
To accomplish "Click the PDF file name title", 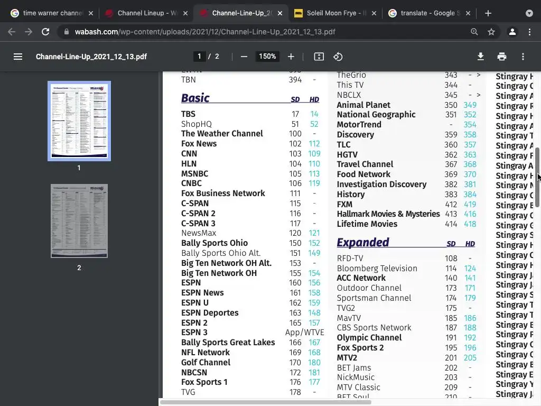I will [91, 57].
